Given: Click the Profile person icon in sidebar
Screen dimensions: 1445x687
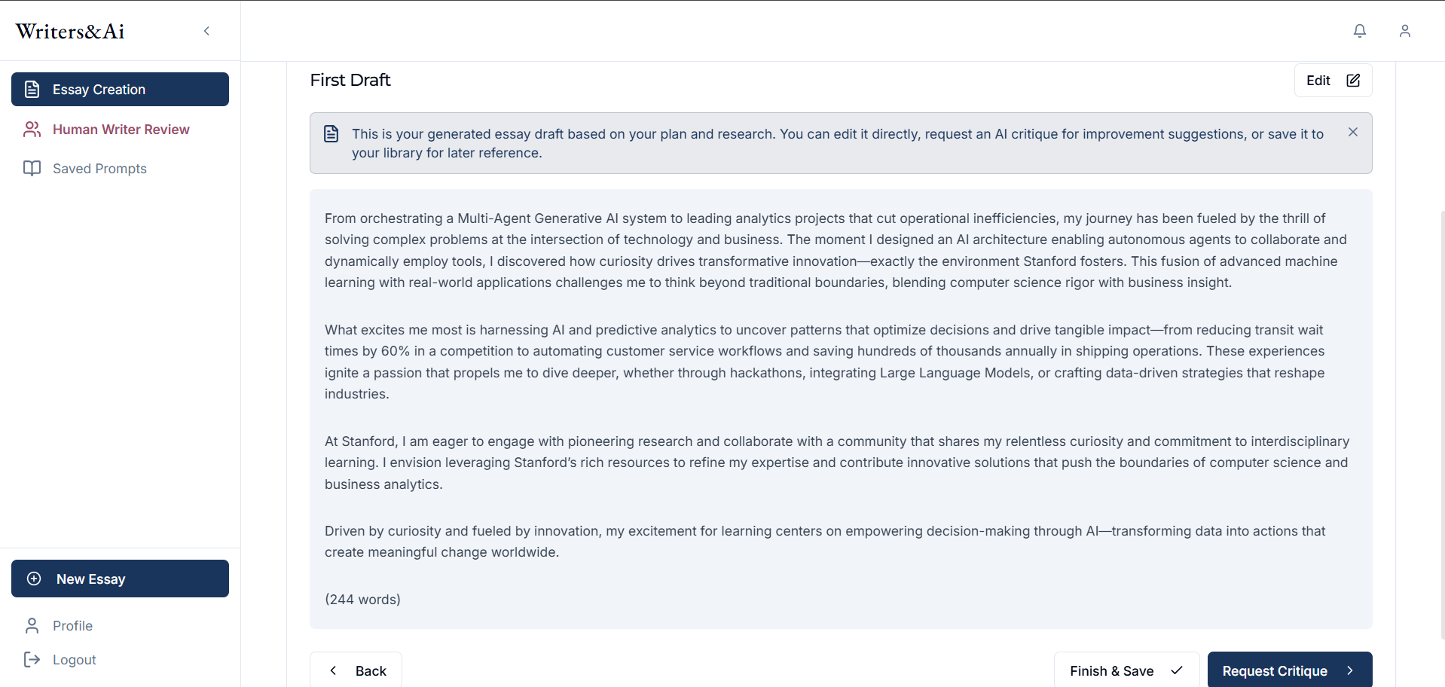Looking at the screenshot, I should 32,626.
